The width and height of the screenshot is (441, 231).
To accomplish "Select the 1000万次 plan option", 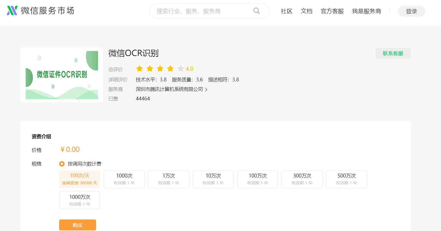I will coord(80,200).
